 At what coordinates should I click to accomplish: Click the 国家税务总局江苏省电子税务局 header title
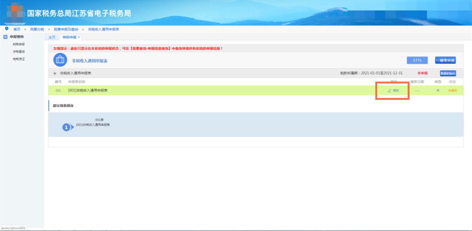coord(79,14)
